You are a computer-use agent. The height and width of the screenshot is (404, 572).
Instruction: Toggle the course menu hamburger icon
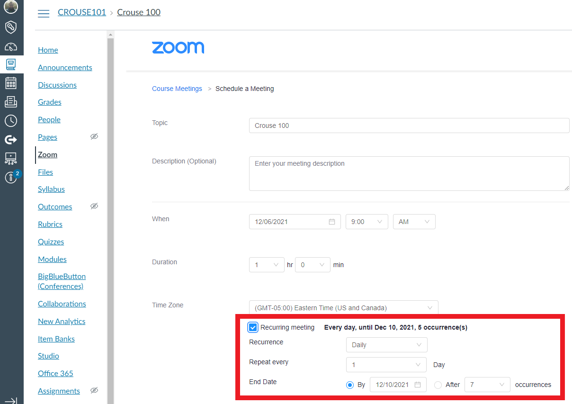click(x=44, y=13)
